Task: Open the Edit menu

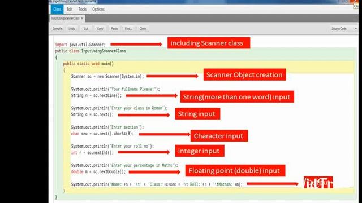Action: [70, 10]
